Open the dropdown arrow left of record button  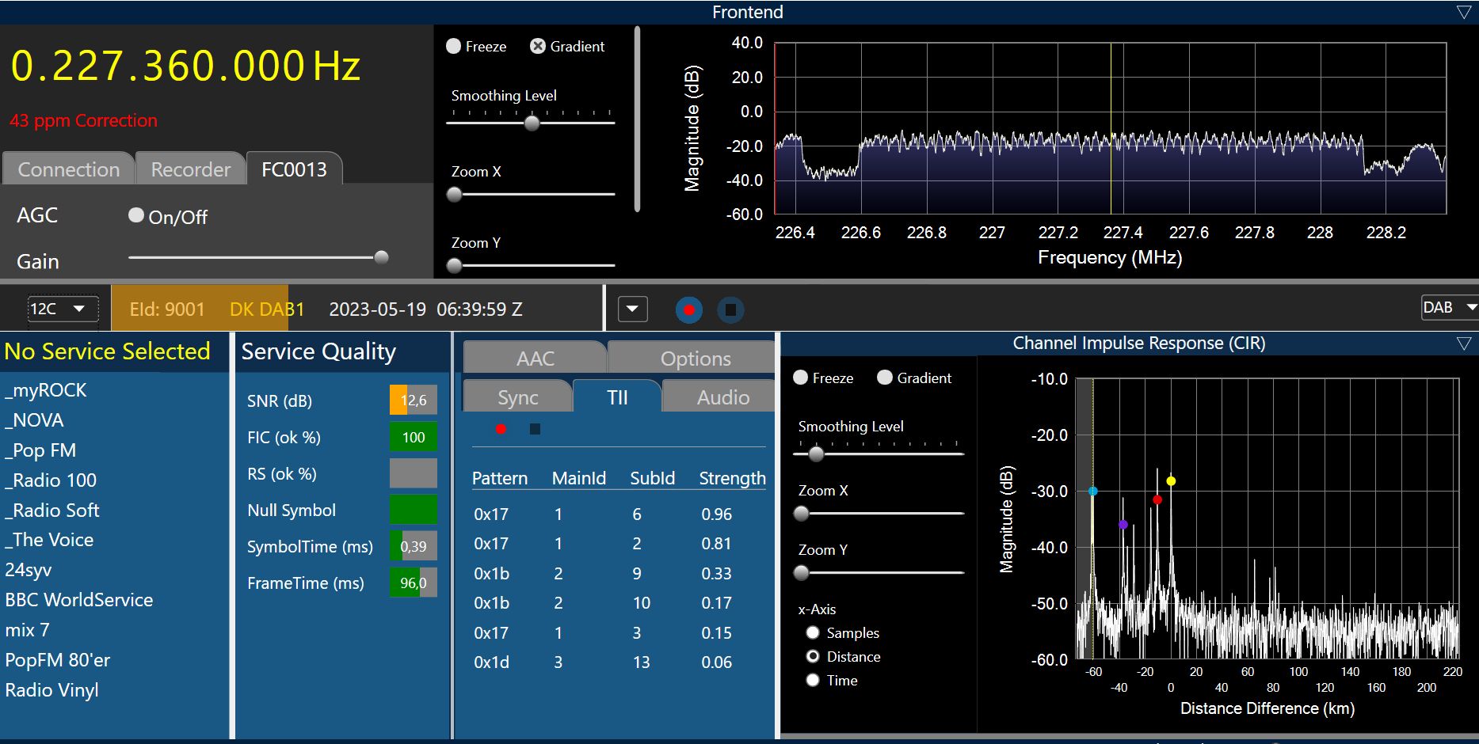(x=632, y=309)
